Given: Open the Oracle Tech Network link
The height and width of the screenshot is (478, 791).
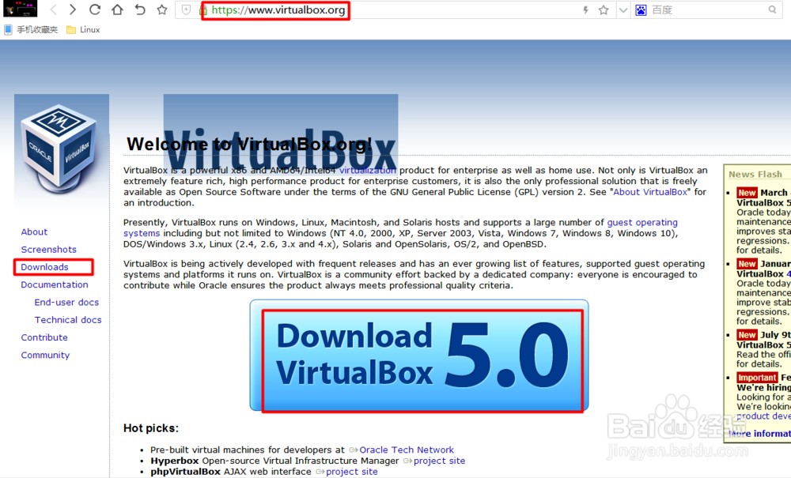Looking at the screenshot, I should click(x=407, y=450).
